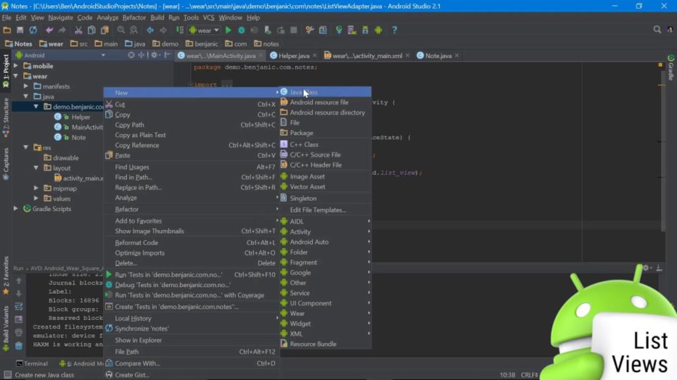Choose Package from New submenu

pyautogui.click(x=325, y=133)
